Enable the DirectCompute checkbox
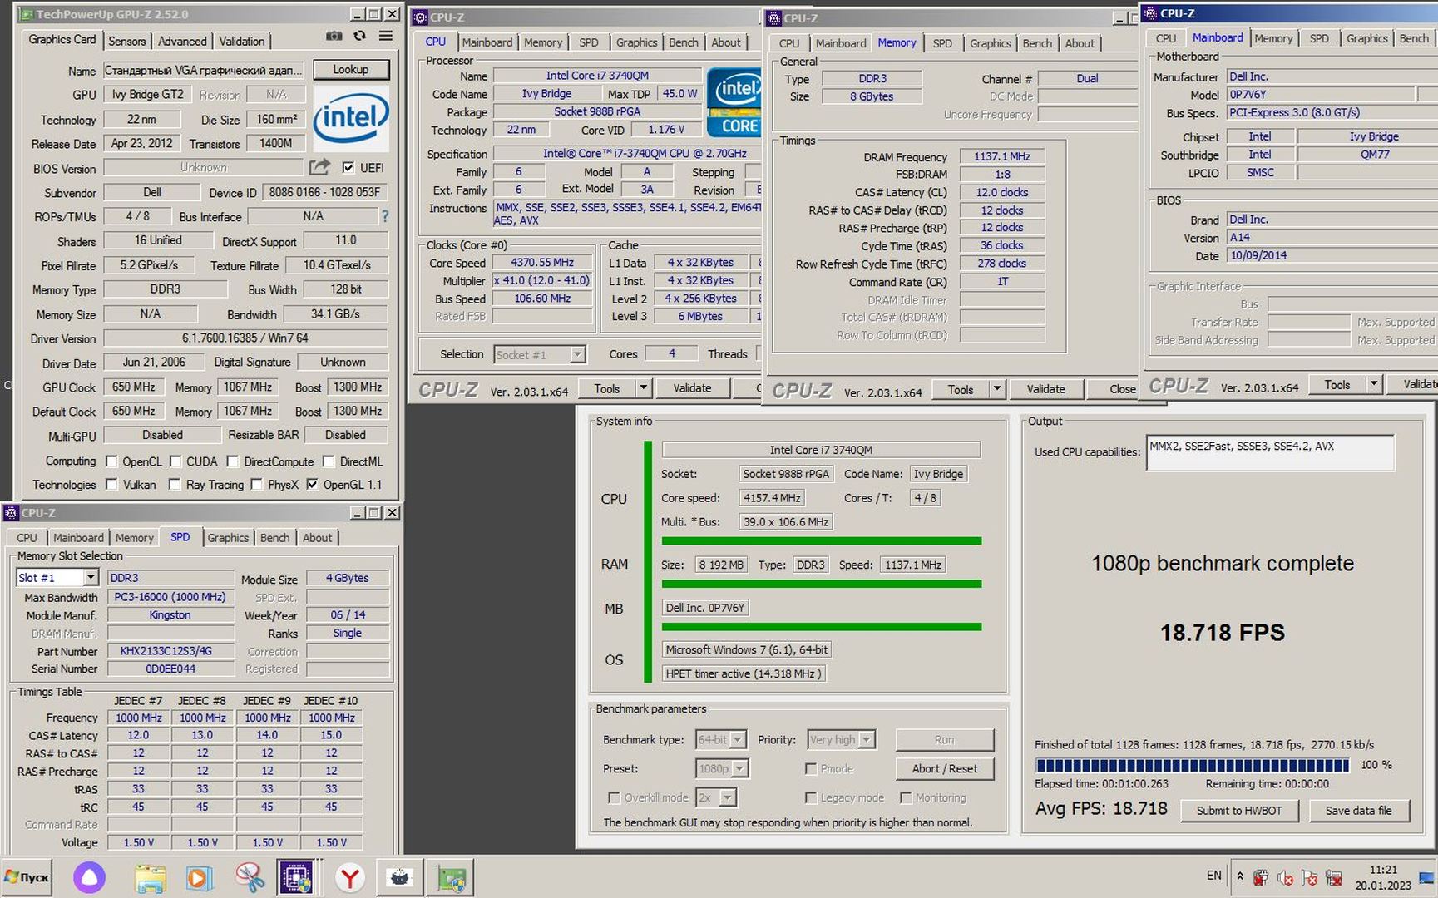Image resolution: width=1438 pixels, height=898 pixels. (x=233, y=461)
